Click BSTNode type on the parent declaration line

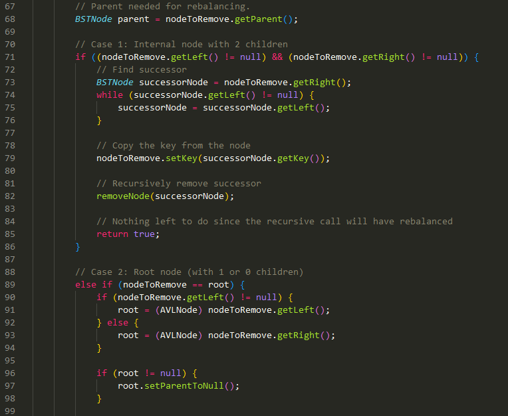click(93, 19)
